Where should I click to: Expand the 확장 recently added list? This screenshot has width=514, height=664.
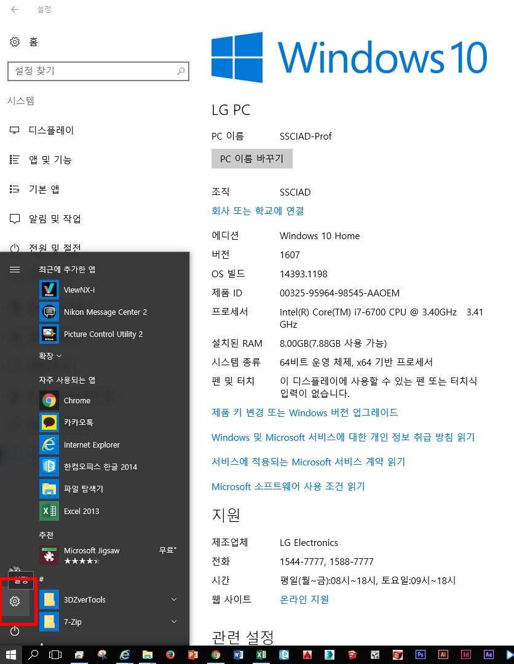click(50, 356)
